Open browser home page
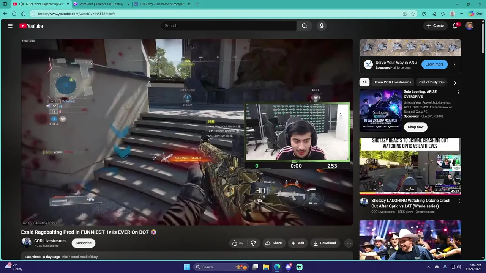Image resolution: width=486 pixels, height=273 pixels. [23, 14]
